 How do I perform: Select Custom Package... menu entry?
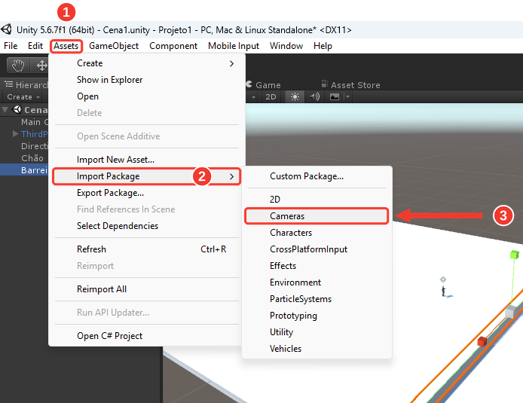coord(307,176)
